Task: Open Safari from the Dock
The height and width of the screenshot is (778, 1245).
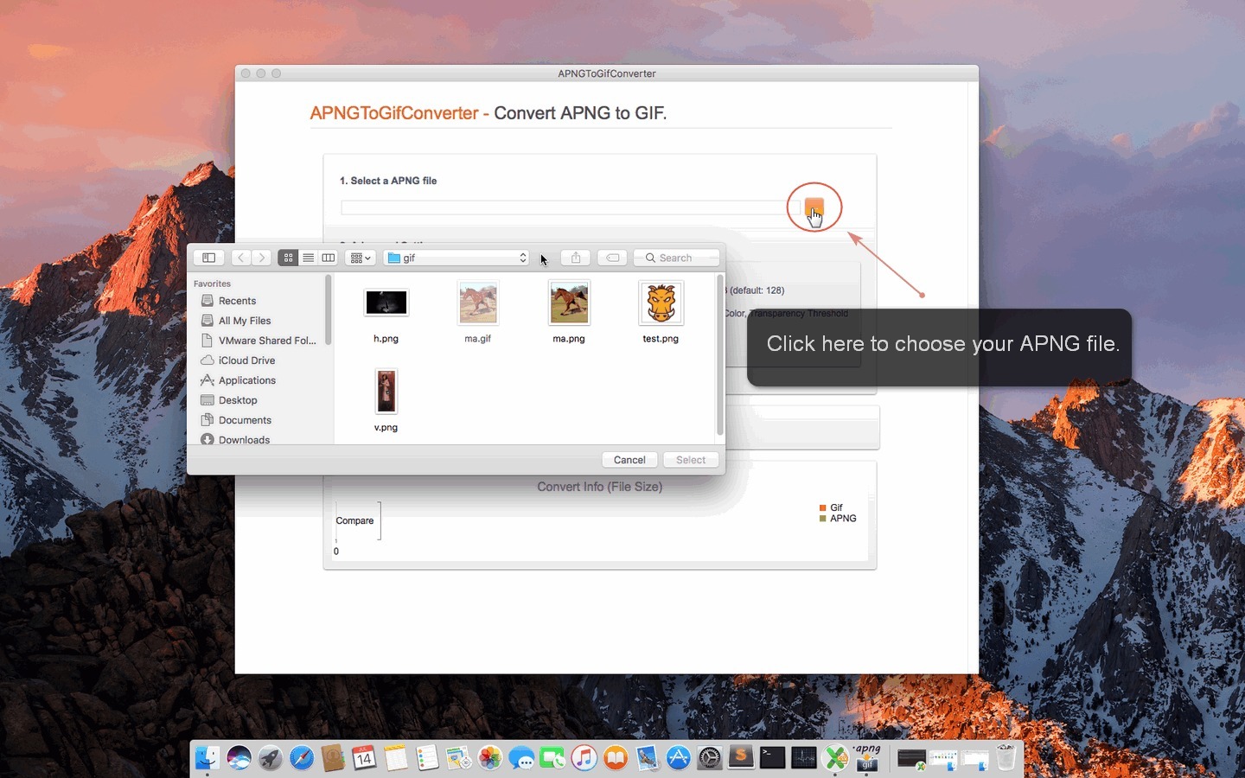Action: point(302,758)
